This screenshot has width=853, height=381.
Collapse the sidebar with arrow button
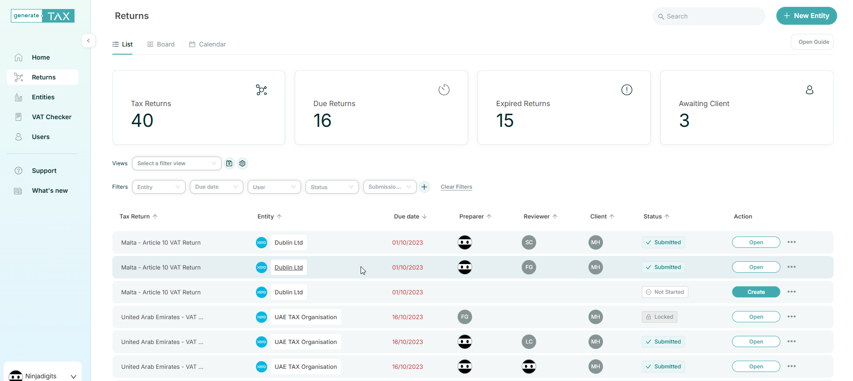click(x=88, y=41)
